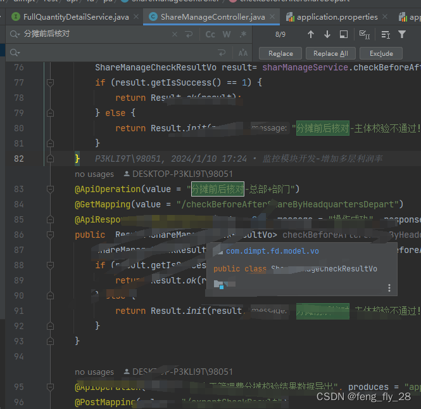Viewport: 421px width, 409px height.
Task: Close the application.properties tab
Action: tap(385, 16)
